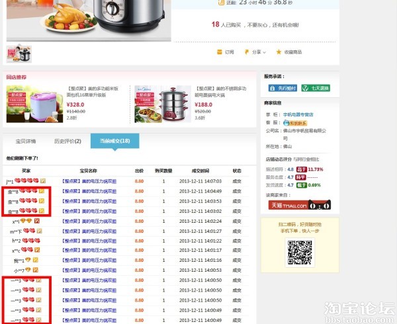Image resolution: width=397 pixels, height=324 pixels.
Task: Open the item link in the 14:00:53 row
Action: 89,270
